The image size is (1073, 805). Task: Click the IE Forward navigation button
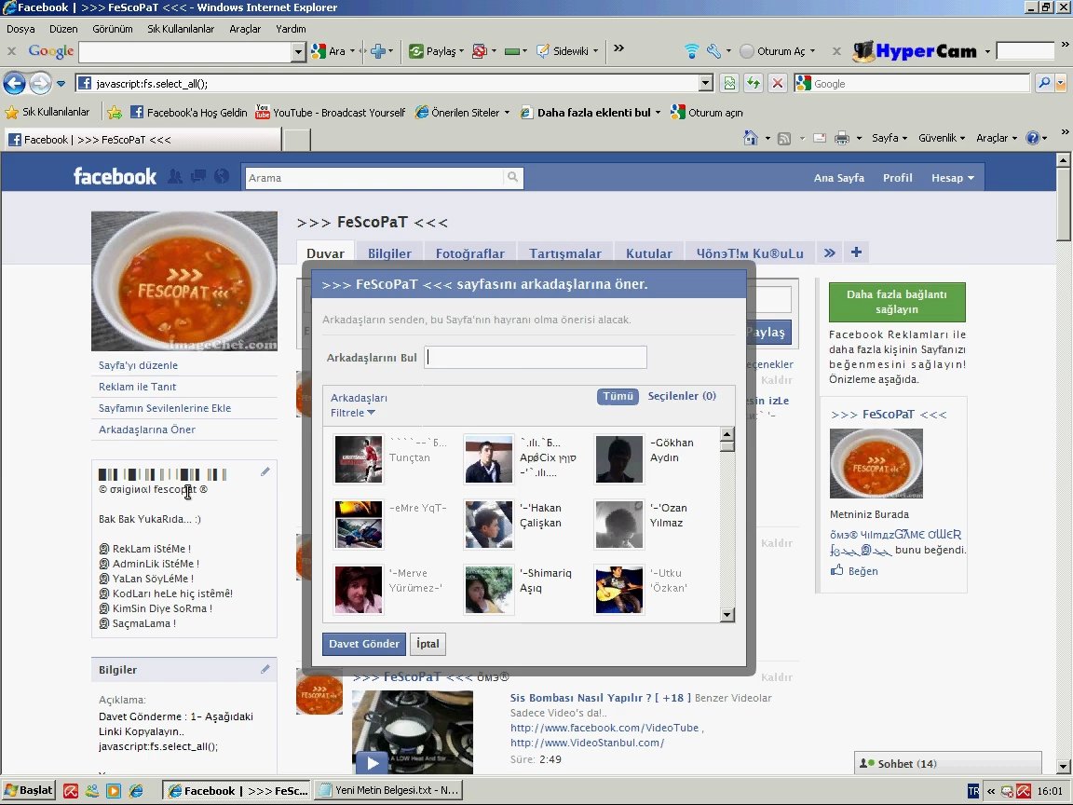40,84
